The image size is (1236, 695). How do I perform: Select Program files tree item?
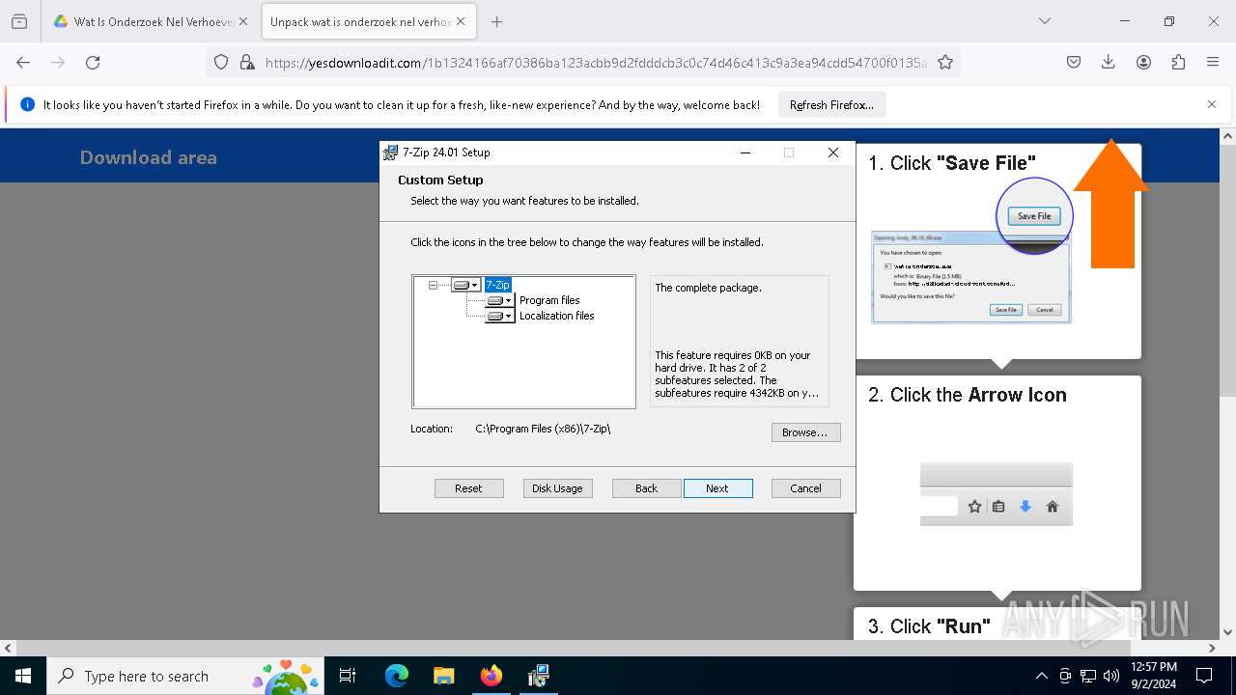(549, 300)
